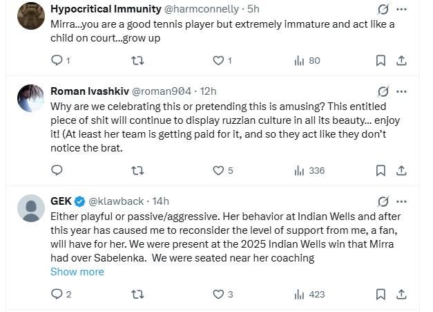433x312 pixels.
Task: Open GEK's default profile avatar
Action: [31, 208]
